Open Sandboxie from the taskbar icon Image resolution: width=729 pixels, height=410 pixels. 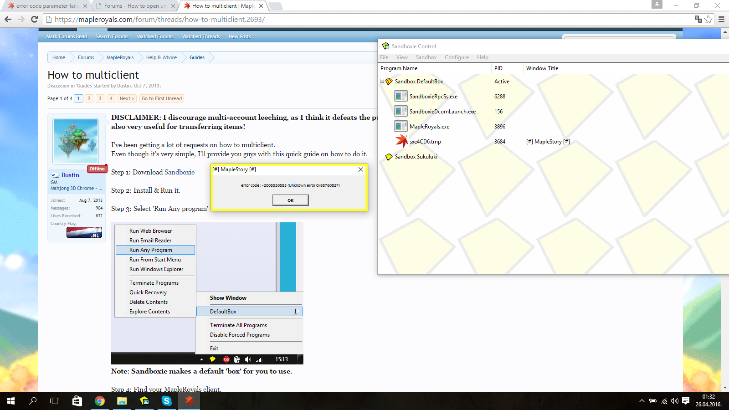pos(144,401)
